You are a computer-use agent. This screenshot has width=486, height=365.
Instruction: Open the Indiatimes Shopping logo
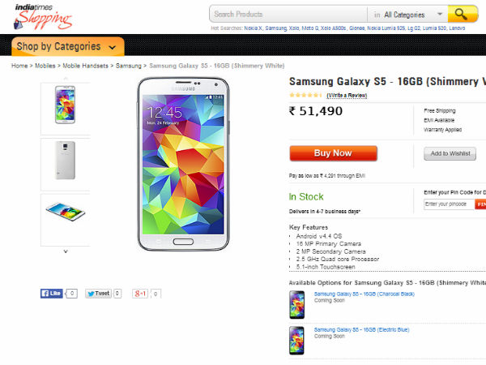pos(43,15)
